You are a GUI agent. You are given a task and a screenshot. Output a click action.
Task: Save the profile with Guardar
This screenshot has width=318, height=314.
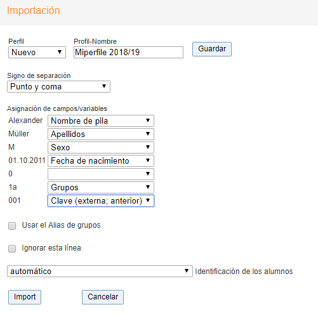[212, 49]
